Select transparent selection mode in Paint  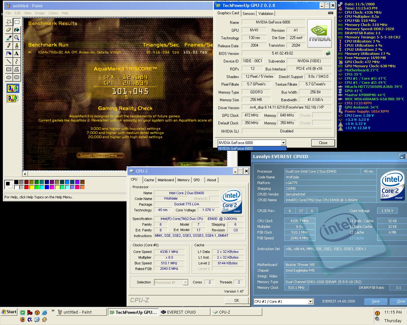[x=13, y=98]
